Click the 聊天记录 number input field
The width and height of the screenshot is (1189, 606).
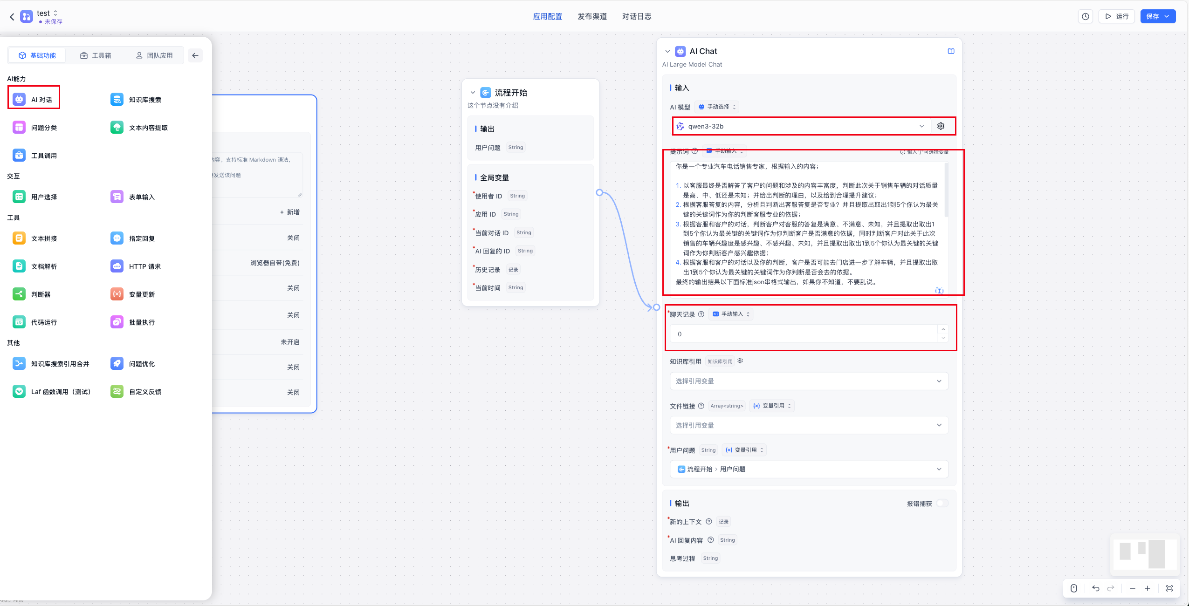click(x=804, y=334)
